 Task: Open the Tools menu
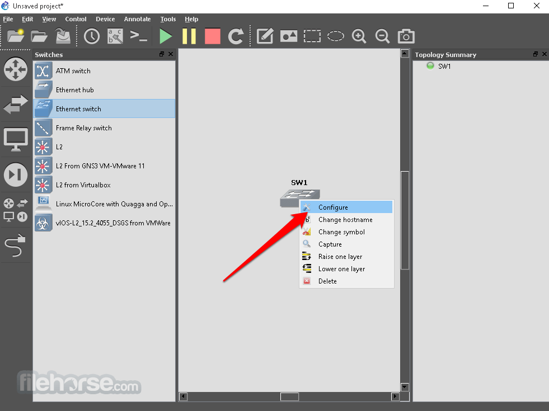tap(168, 19)
